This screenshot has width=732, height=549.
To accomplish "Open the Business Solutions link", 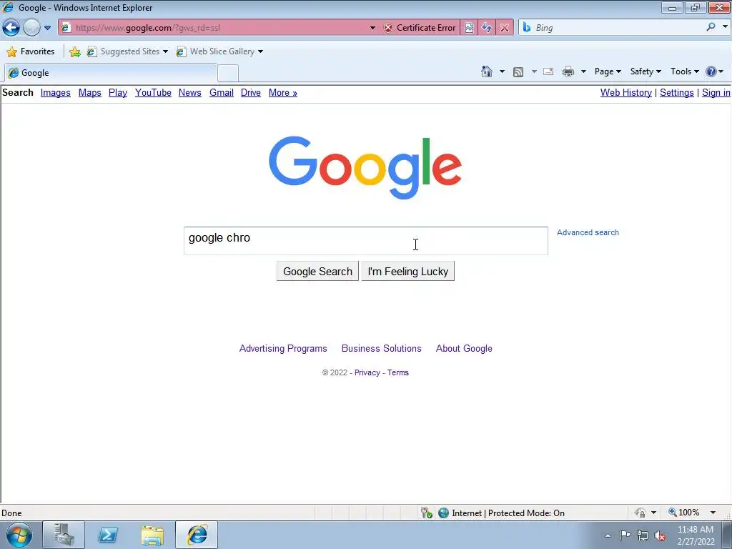I will coord(382,348).
